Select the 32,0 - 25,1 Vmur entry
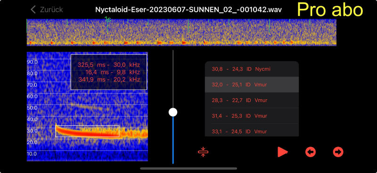Screen dimensions: 377x173 [x=252, y=85]
